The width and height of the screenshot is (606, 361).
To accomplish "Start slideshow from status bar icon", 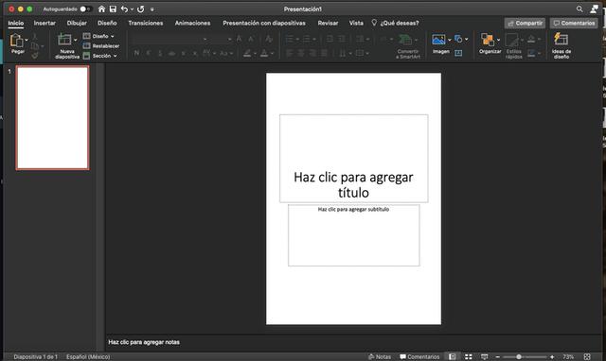I will coord(484,357).
